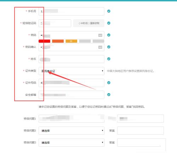Click the 密保问题2 label
Viewport: 177px width, 153px height.
point(30,130)
